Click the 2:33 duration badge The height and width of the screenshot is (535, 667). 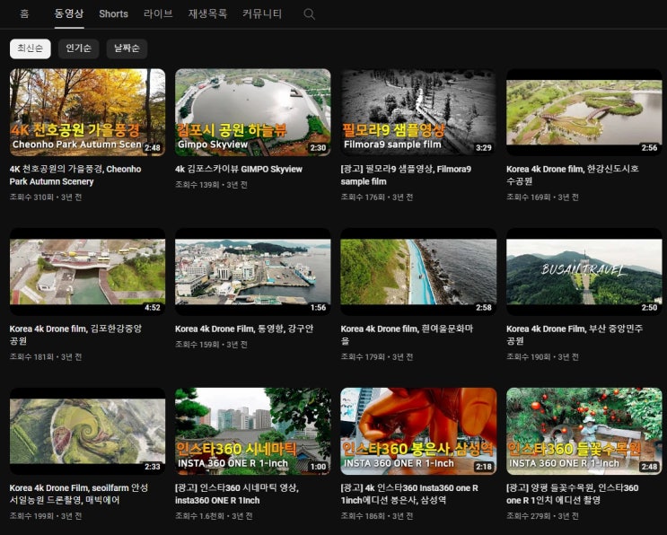click(153, 467)
